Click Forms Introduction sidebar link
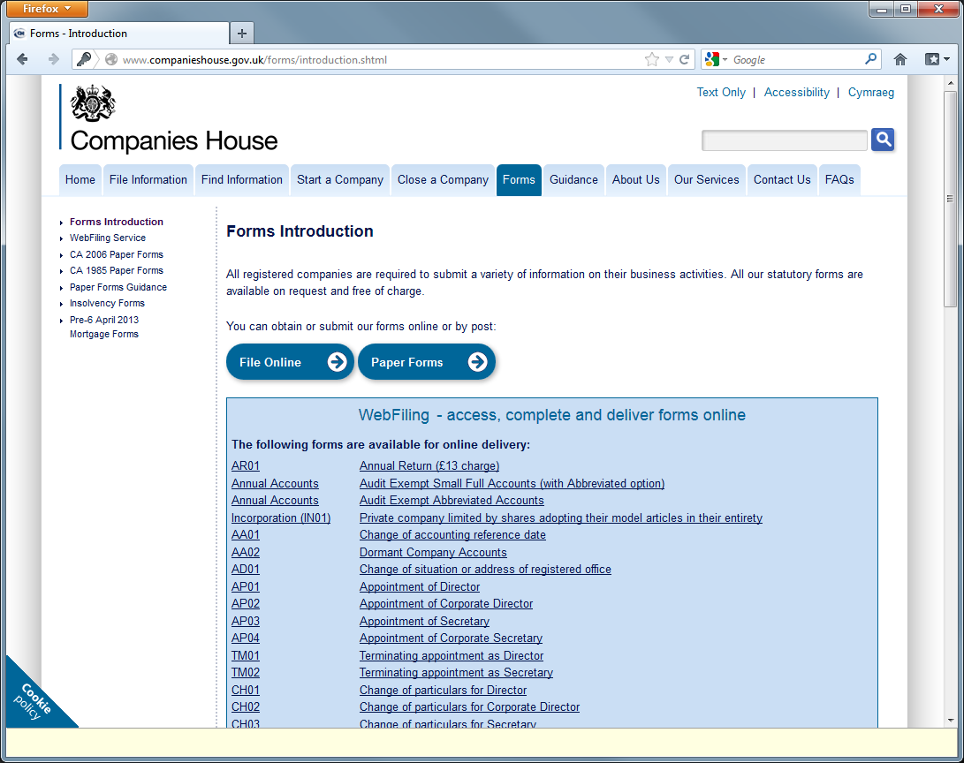The image size is (964, 763). tap(117, 222)
